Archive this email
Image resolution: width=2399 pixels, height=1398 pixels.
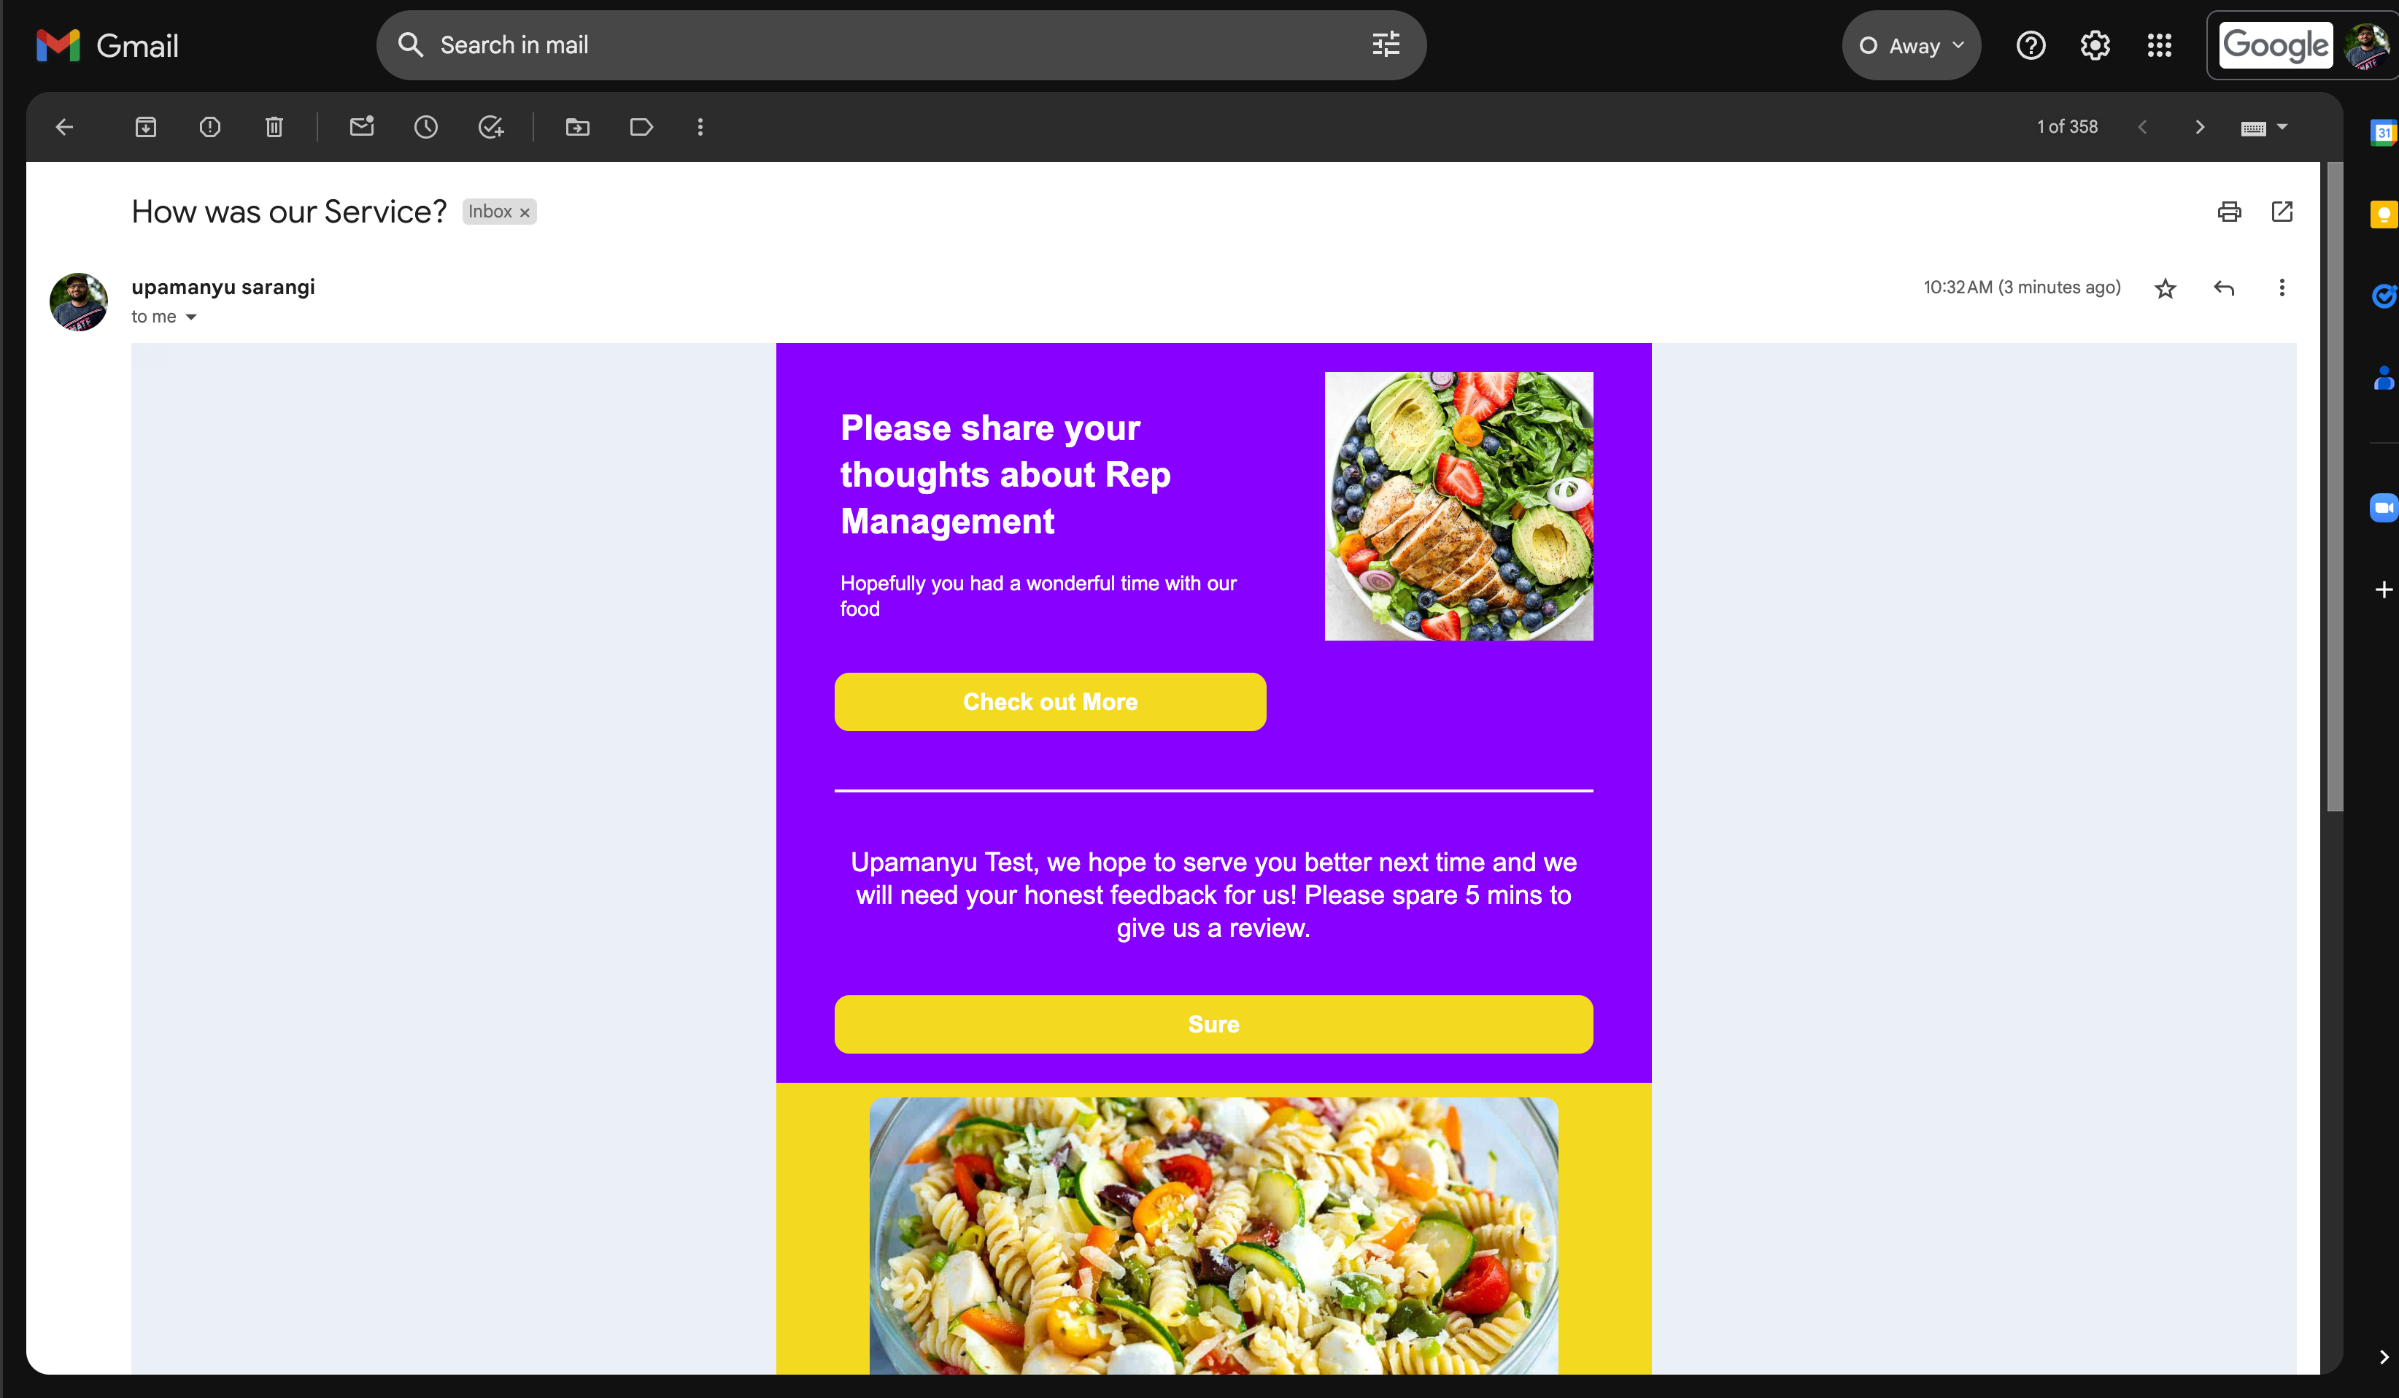point(146,127)
